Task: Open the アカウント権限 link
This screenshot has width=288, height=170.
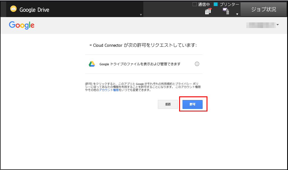Action: point(109,90)
